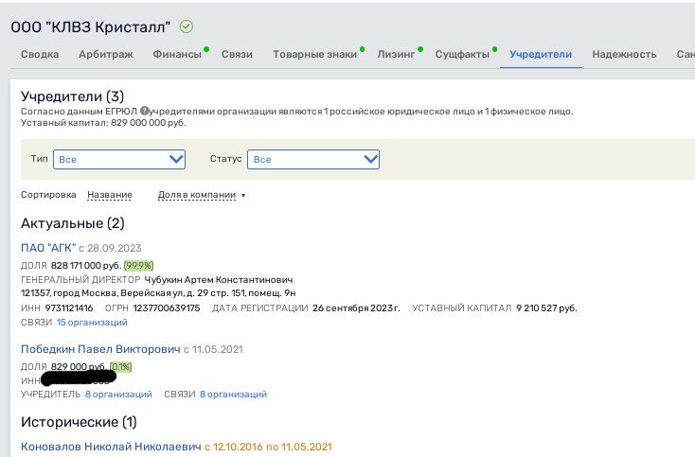The image size is (695, 457).
Task: Open Победкин Павел Викторович profile link
Action: [100, 349]
